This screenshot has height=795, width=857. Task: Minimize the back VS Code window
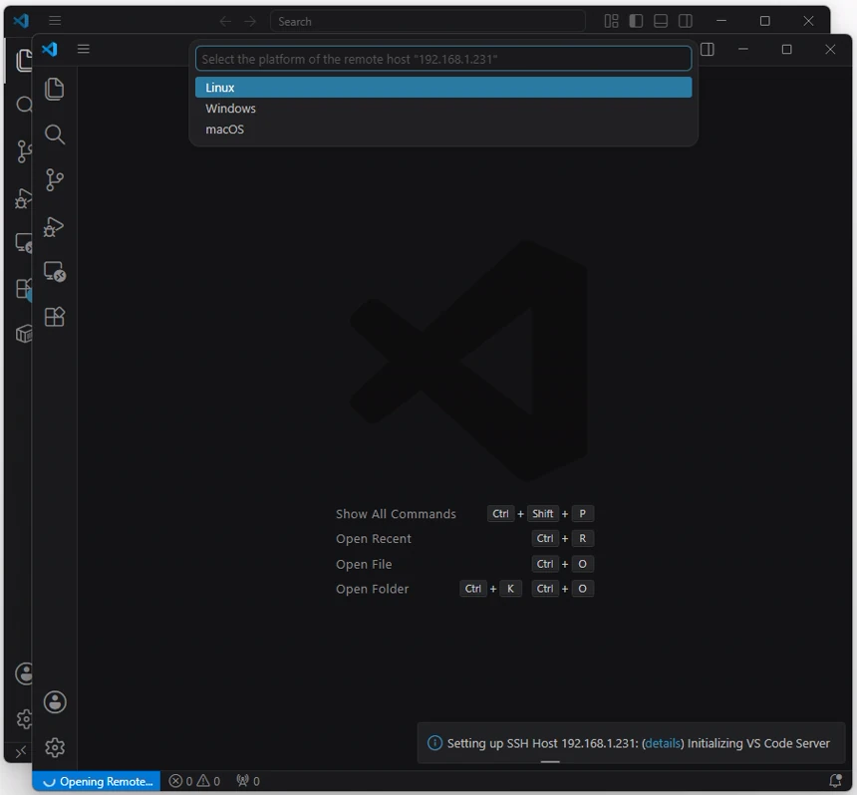coord(720,21)
